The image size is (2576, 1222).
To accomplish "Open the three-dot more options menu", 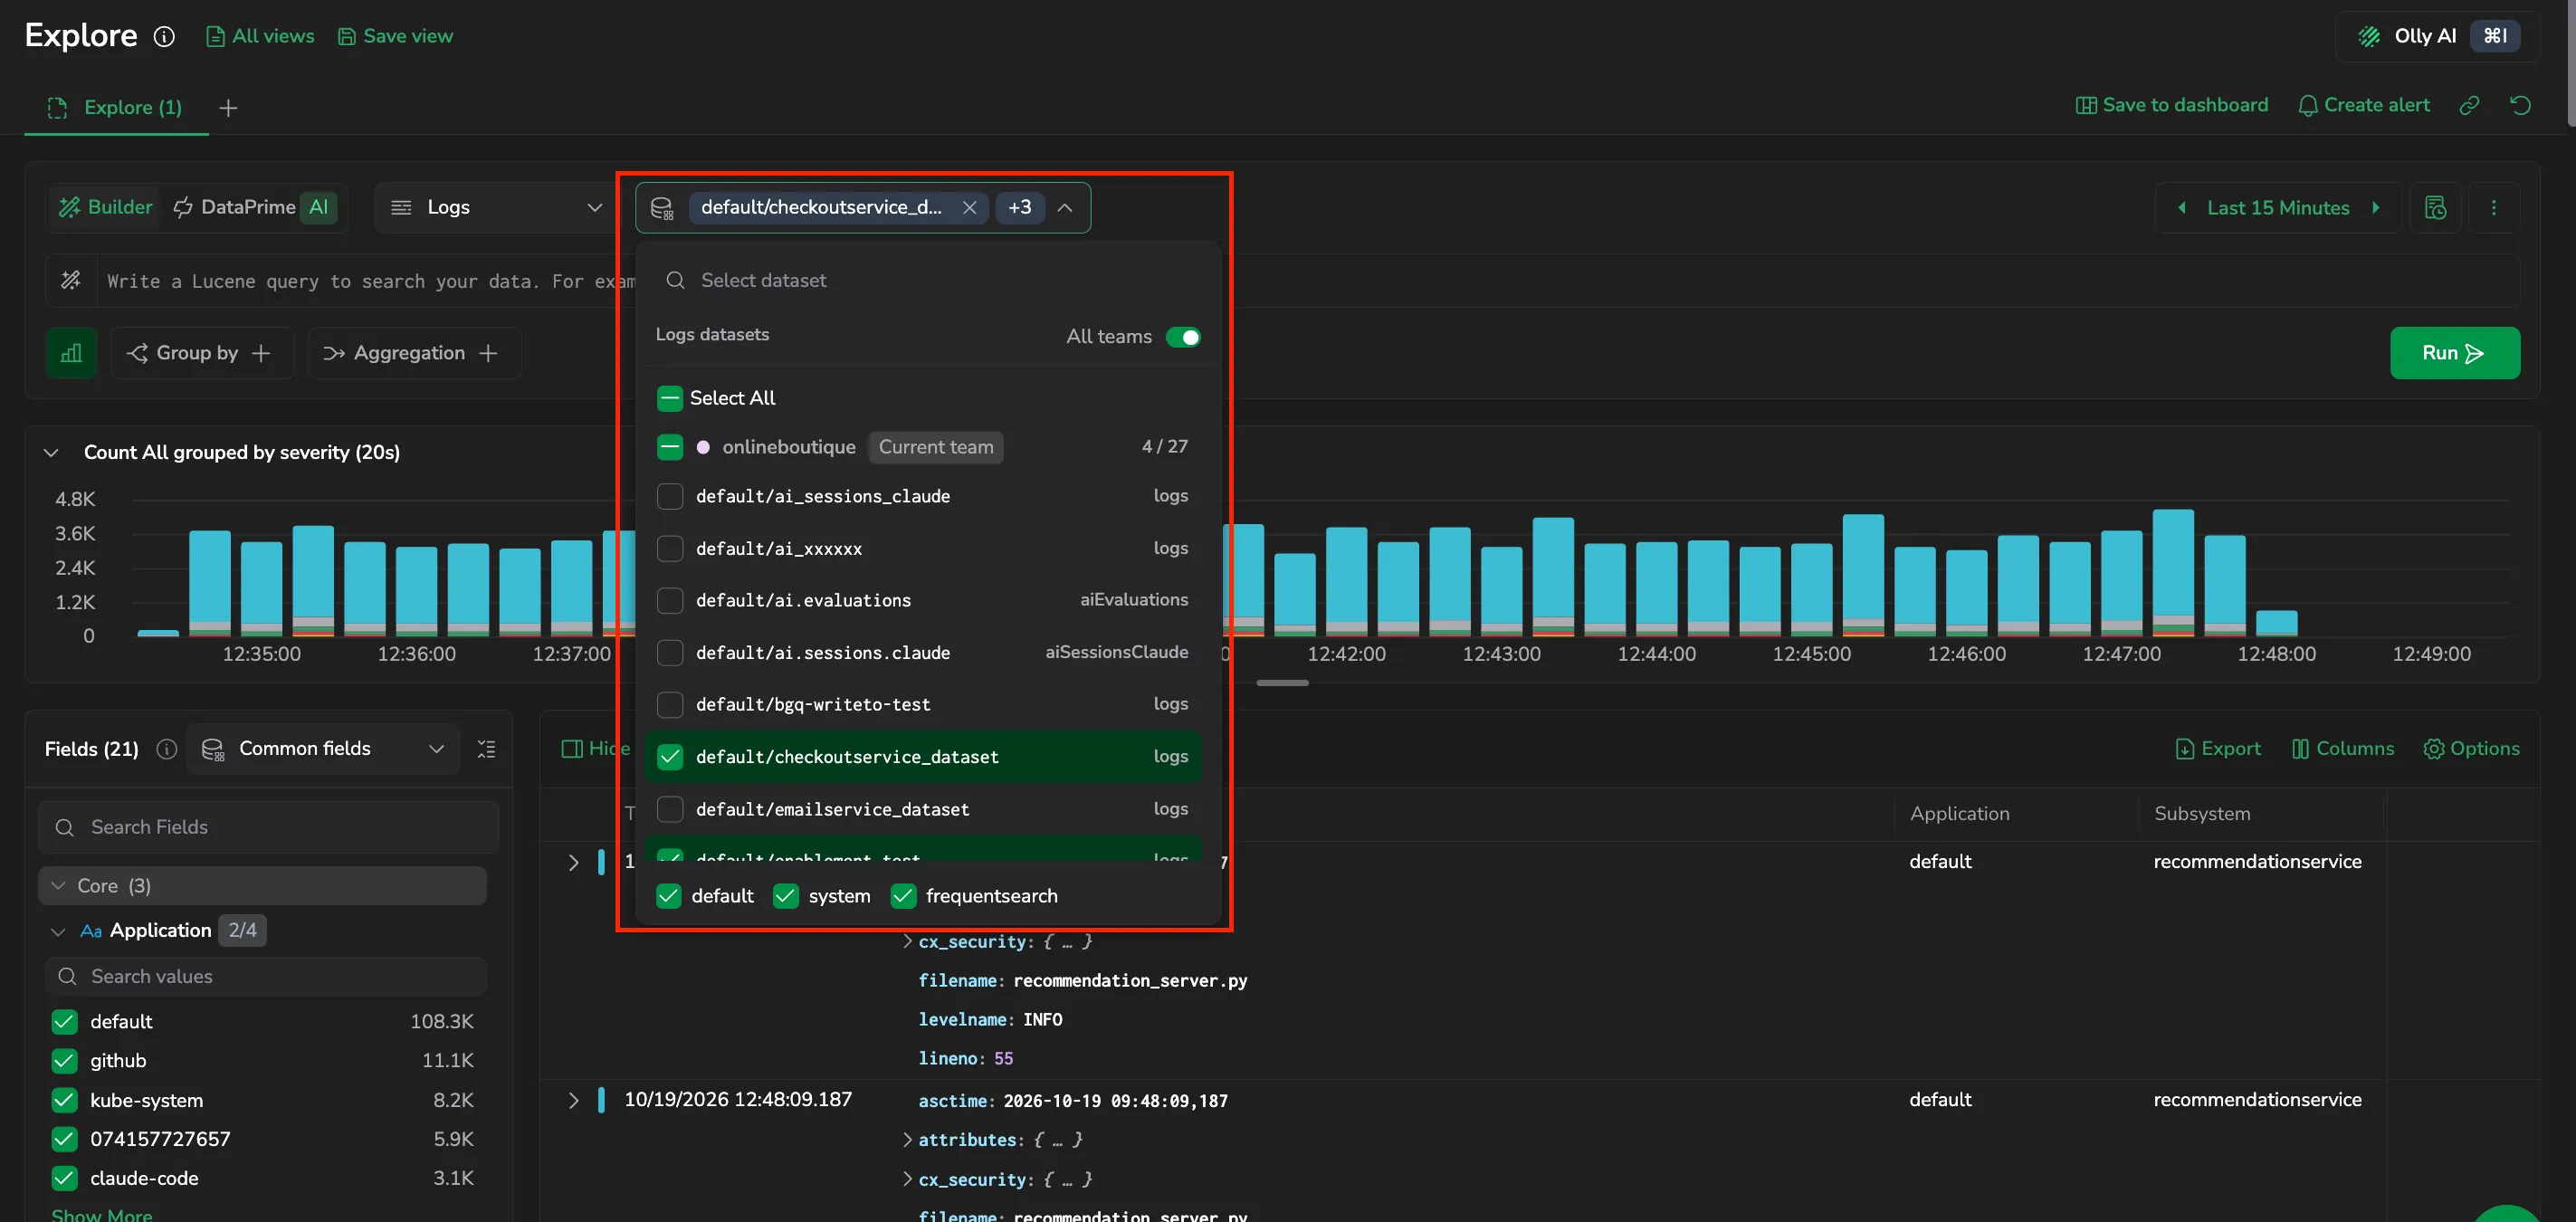I will [x=2493, y=208].
